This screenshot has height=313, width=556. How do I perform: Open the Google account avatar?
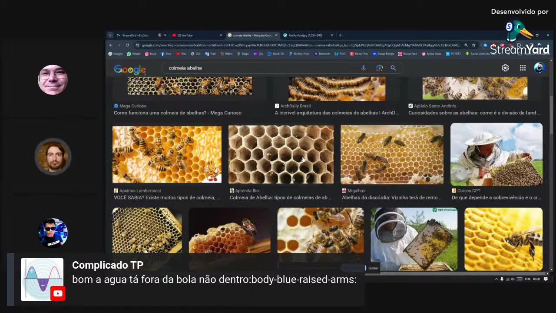(x=539, y=68)
